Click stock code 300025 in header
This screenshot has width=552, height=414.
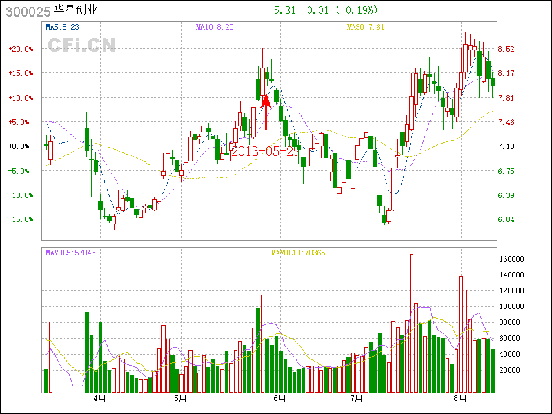26,11
